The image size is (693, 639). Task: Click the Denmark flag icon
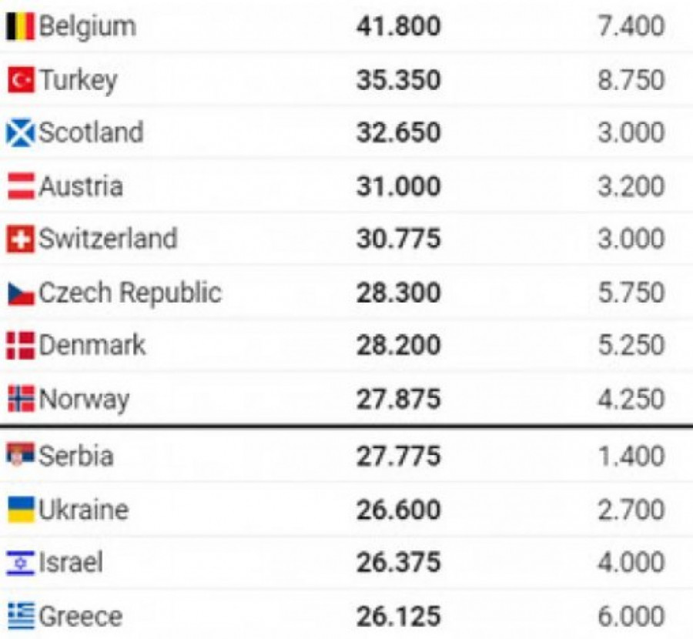(21, 346)
